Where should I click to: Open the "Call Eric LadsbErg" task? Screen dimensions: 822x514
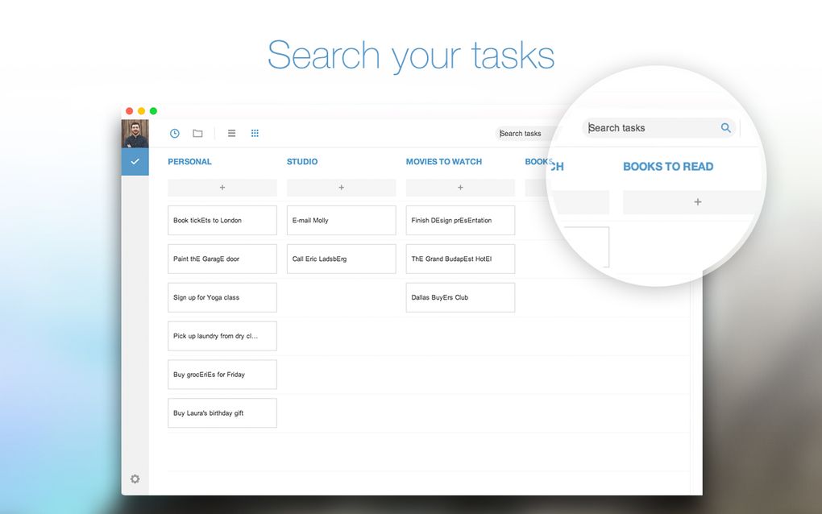[341, 259]
